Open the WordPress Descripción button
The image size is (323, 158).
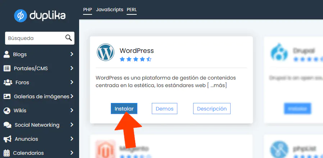tap(212, 109)
